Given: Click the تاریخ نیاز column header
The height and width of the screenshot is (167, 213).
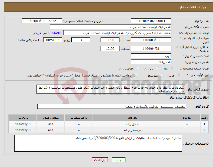Looking at the screenshot, I should (23, 118).
